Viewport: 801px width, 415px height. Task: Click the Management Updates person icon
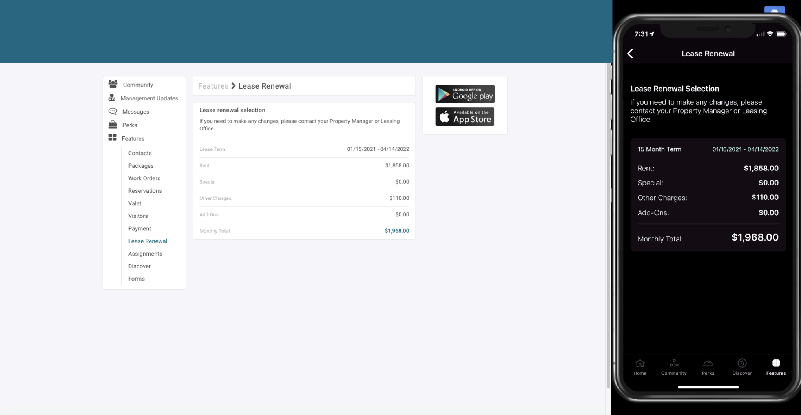[x=112, y=98]
